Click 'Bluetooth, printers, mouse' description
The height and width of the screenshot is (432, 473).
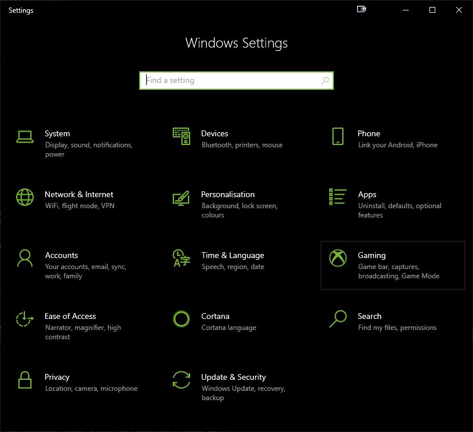(242, 145)
